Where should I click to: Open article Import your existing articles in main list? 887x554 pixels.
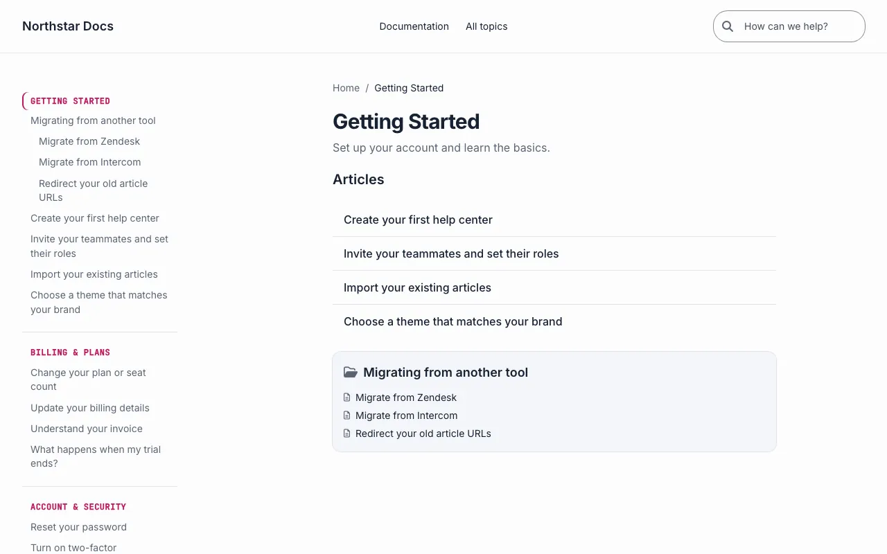(x=554, y=287)
